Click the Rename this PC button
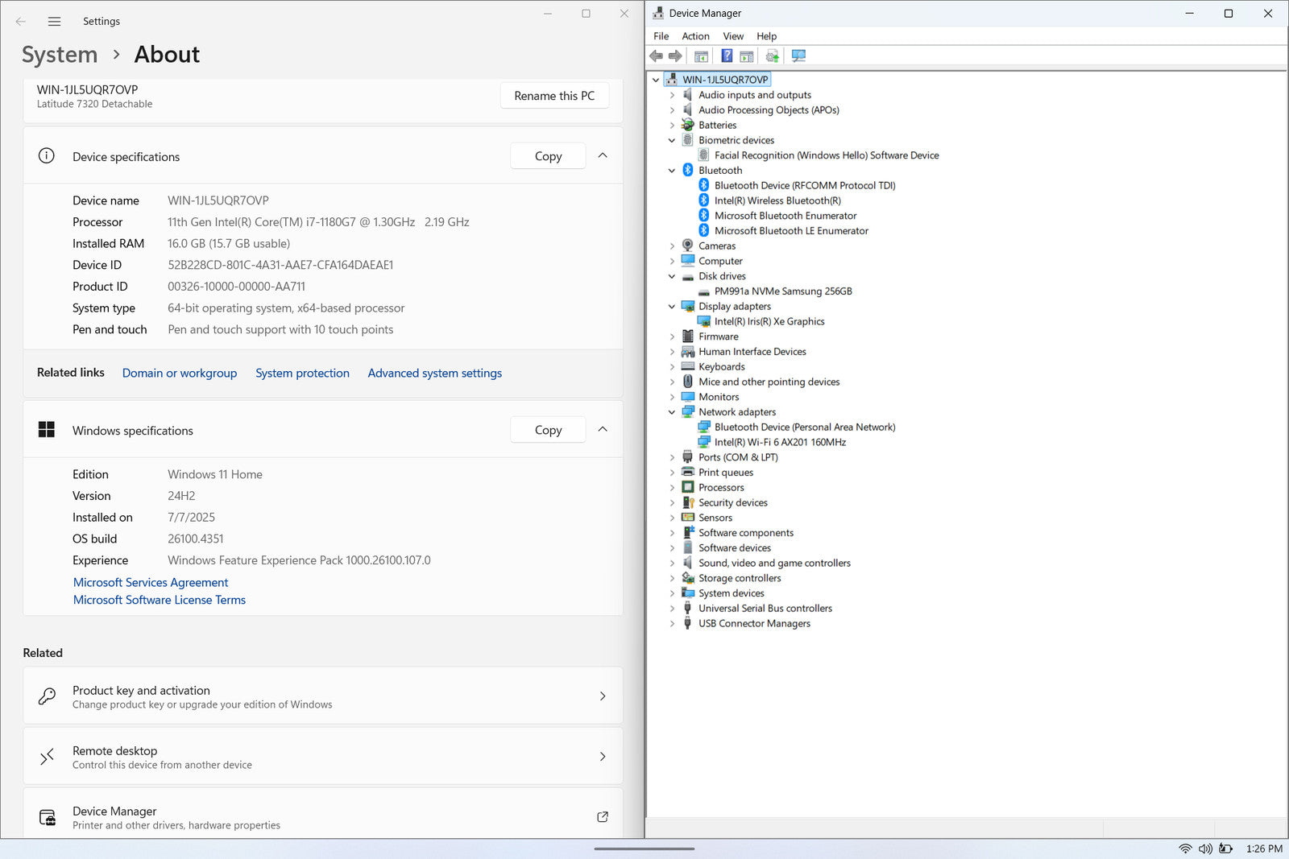Screen dimensions: 1289x859 554,96
